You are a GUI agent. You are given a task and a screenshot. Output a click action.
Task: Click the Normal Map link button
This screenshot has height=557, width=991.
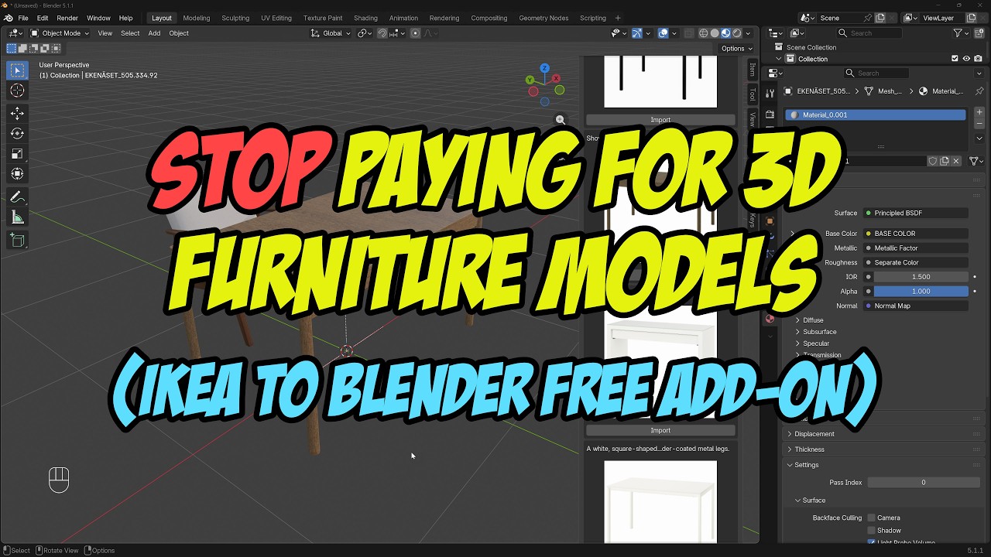916,306
